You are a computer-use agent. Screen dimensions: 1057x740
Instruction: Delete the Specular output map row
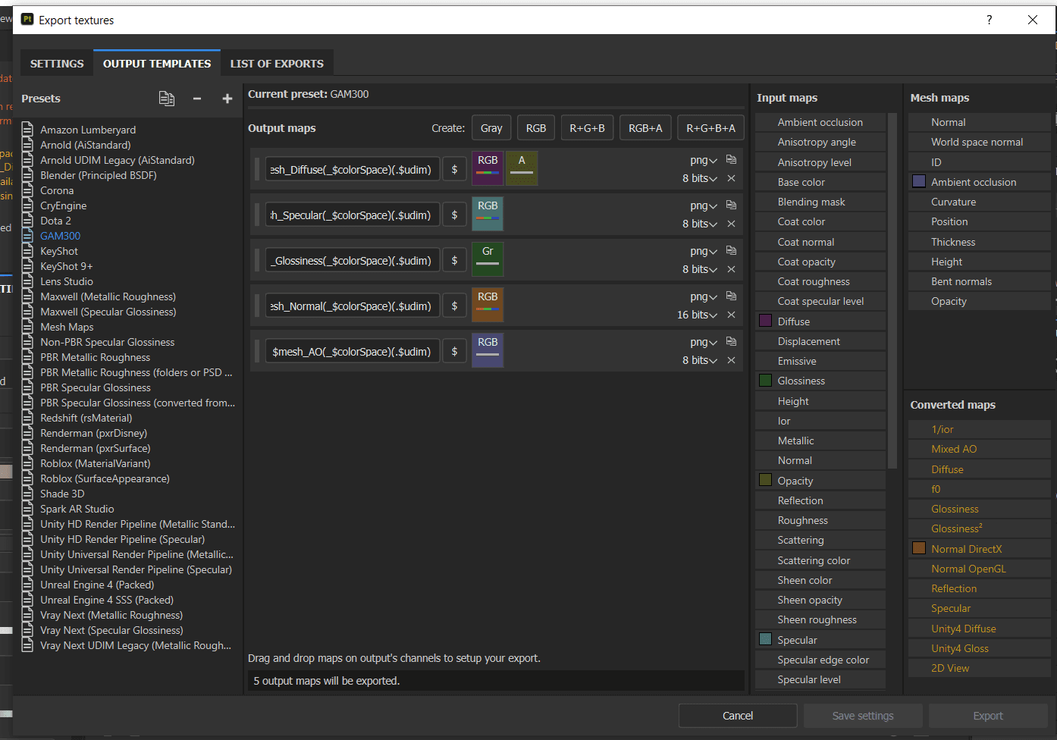[x=731, y=224]
